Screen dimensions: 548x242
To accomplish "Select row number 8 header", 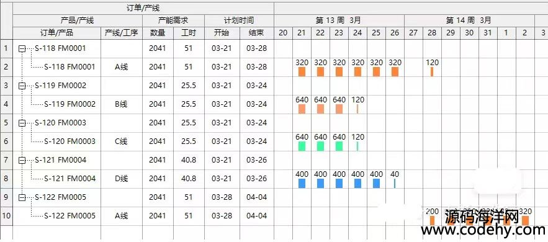I will pyautogui.click(x=6, y=179).
